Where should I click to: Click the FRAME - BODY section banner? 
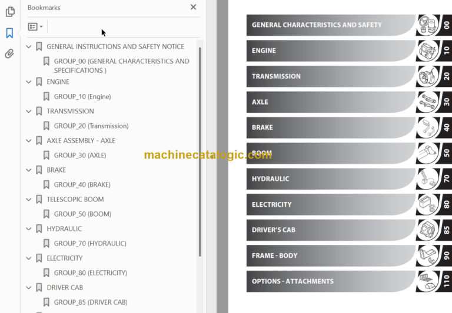click(331, 255)
